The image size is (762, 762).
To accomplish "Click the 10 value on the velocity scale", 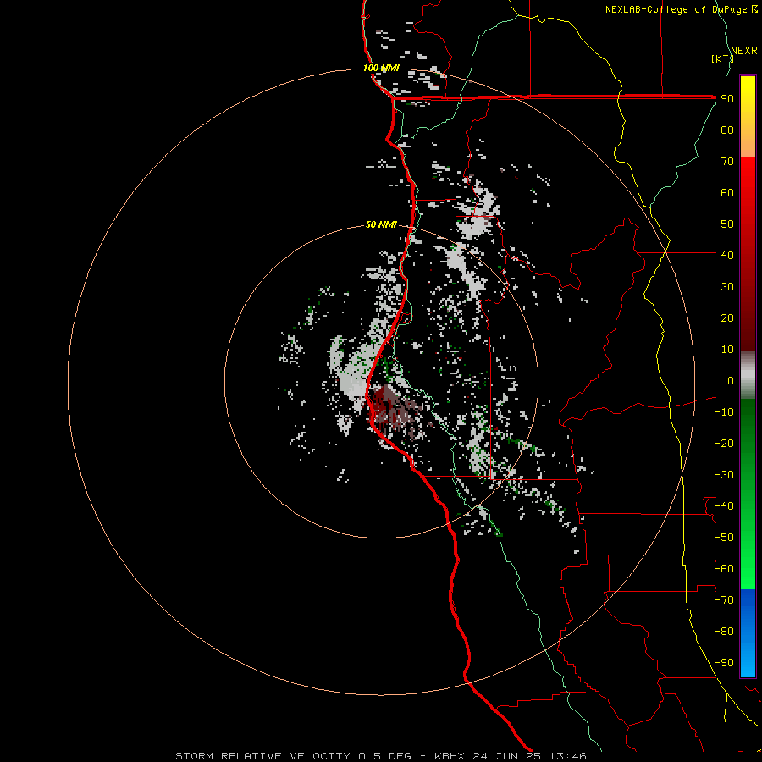I will (727, 350).
